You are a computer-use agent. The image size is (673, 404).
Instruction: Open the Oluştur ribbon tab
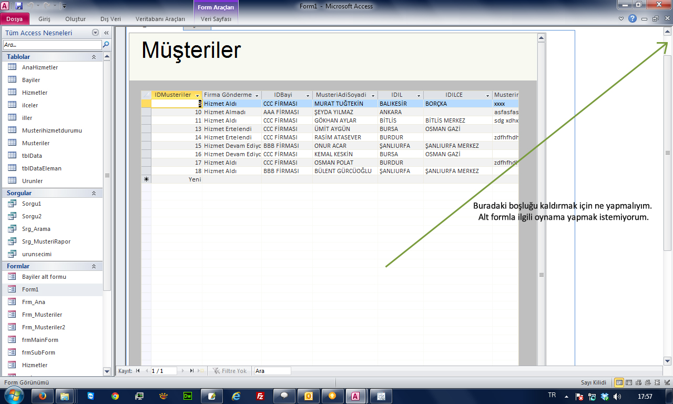(75, 19)
